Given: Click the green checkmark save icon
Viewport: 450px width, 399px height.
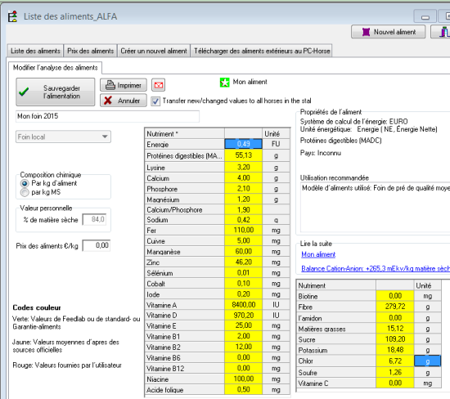Looking at the screenshot, I should 24,92.
